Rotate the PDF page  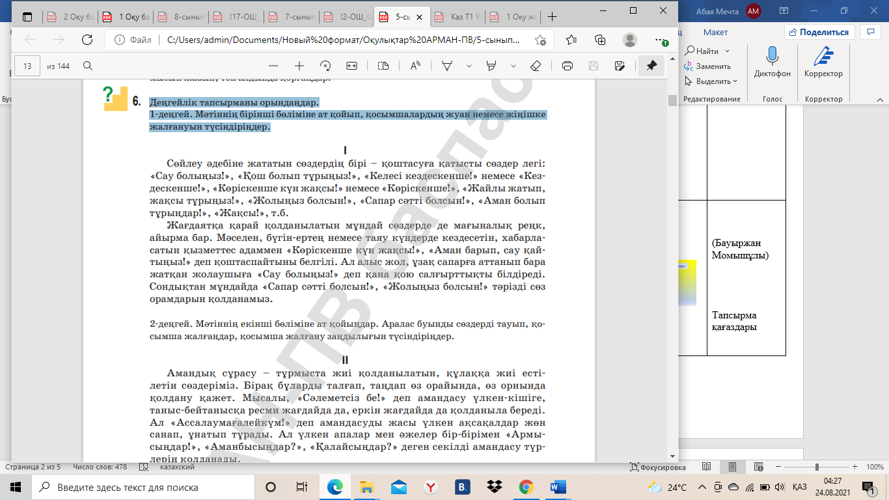[326, 66]
